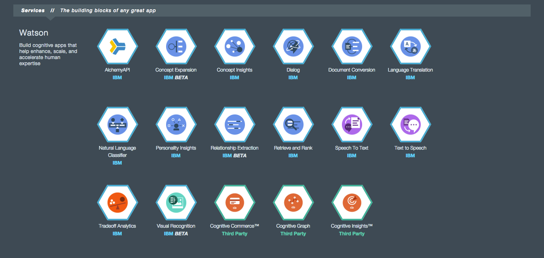Click the Tradeoff Analytics label
544x258 pixels.
tap(117, 226)
